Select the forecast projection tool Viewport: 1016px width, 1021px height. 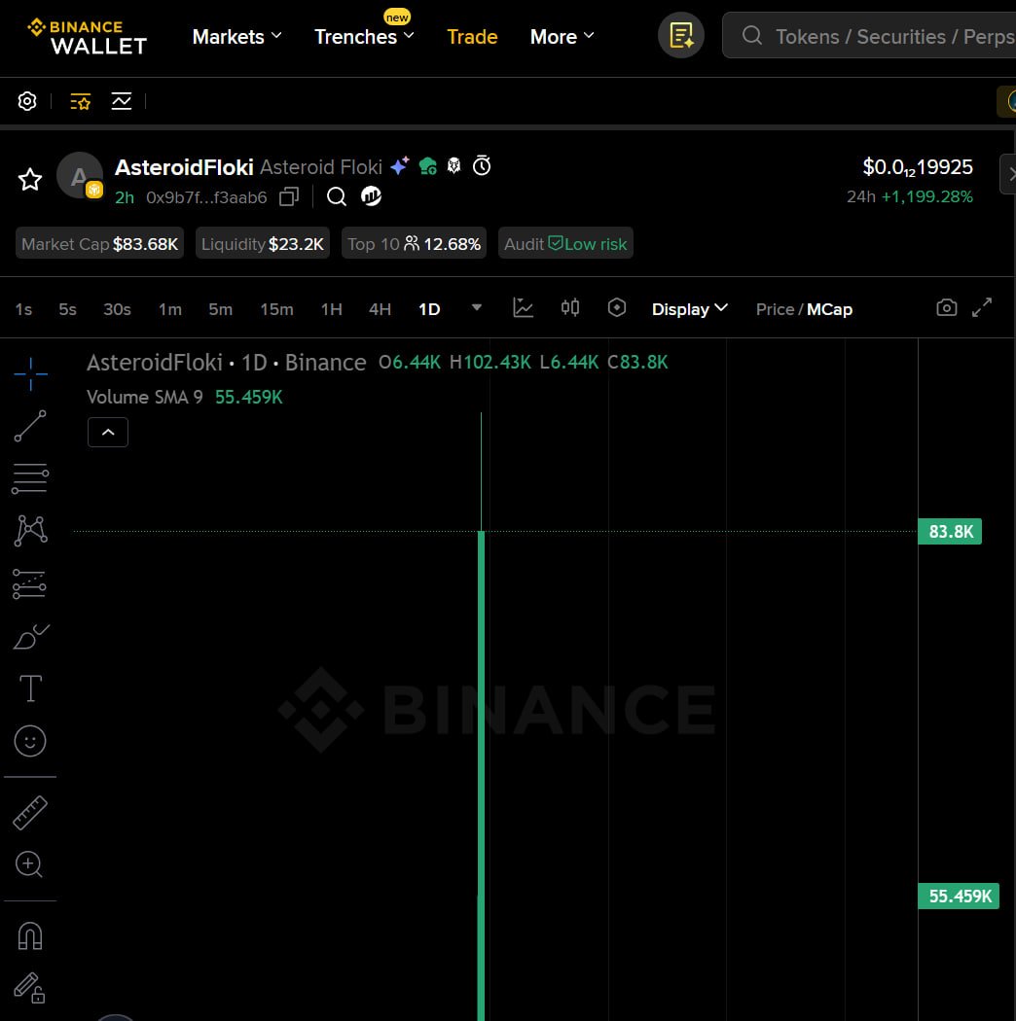coord(30,584)
